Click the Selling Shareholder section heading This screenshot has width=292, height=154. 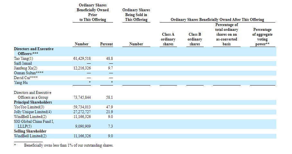[30, 131]
